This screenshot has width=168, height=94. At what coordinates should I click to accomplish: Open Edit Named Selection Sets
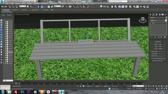(x=88, y=7)
